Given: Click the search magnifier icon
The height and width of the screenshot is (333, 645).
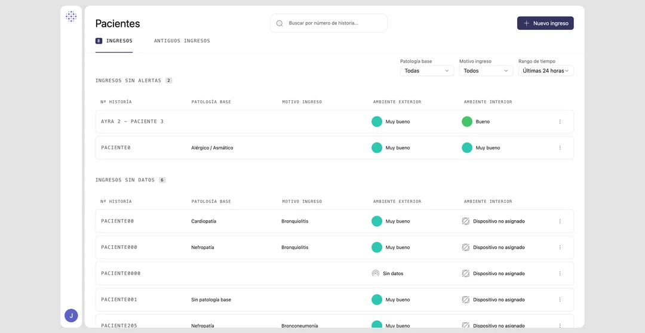Looking at the screenshot, I should 279,23.
